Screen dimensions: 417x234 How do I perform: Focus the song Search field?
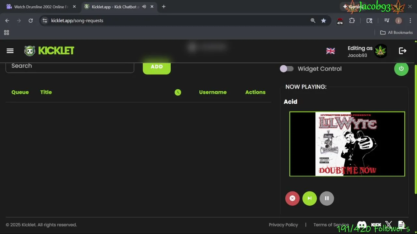pos(70,66)
